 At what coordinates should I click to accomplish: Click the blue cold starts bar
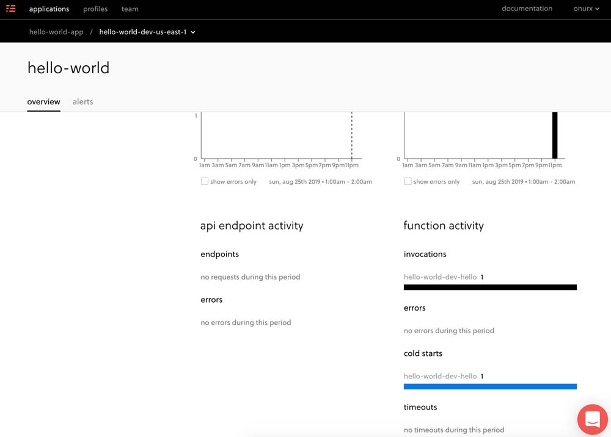[490, 386]
